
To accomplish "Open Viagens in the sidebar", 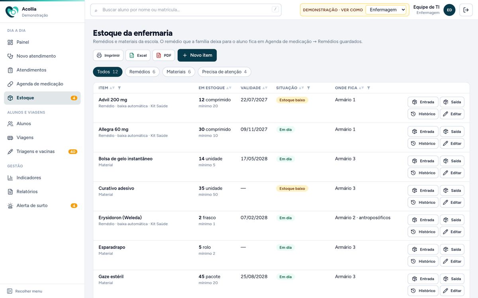I will coord(42,137).
